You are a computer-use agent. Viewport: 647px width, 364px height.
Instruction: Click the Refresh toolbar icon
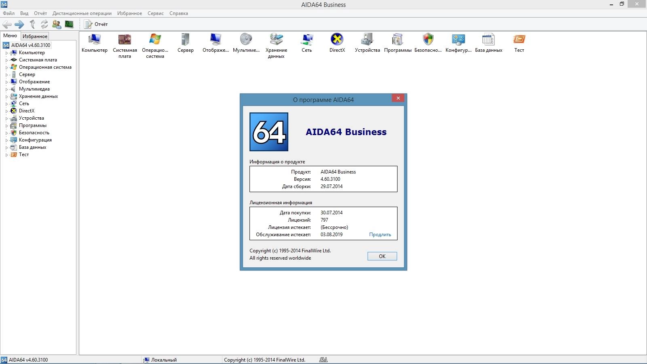44,24
